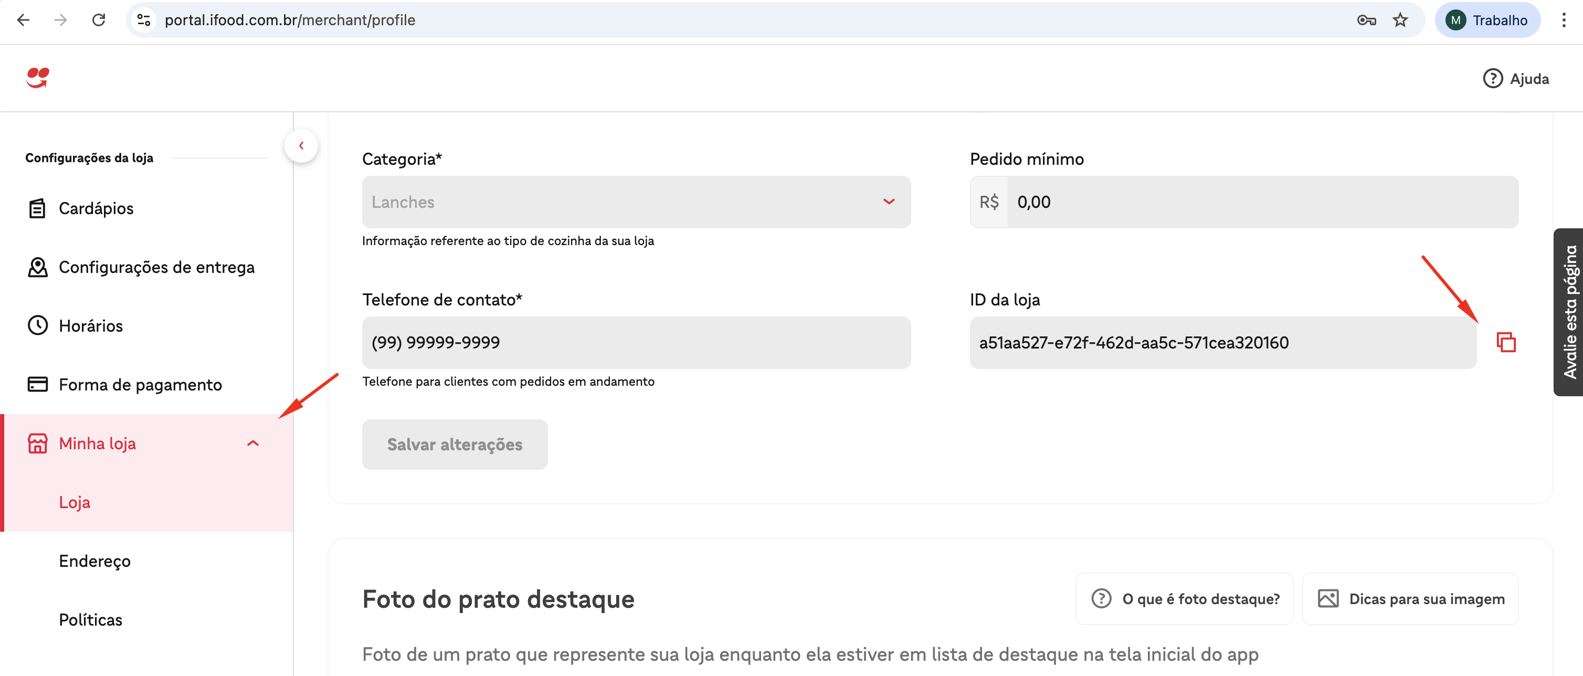
Task: Copy the store ID using the copy icon
Action: [x=1506, y=342]
